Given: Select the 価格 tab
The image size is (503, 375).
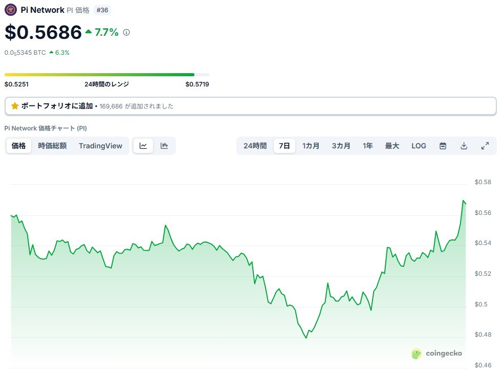Looking at the screenshot, I should pyautogui.click(x=18, y=146).
